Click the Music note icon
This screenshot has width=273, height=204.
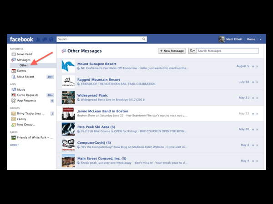(x=14, y=89)
